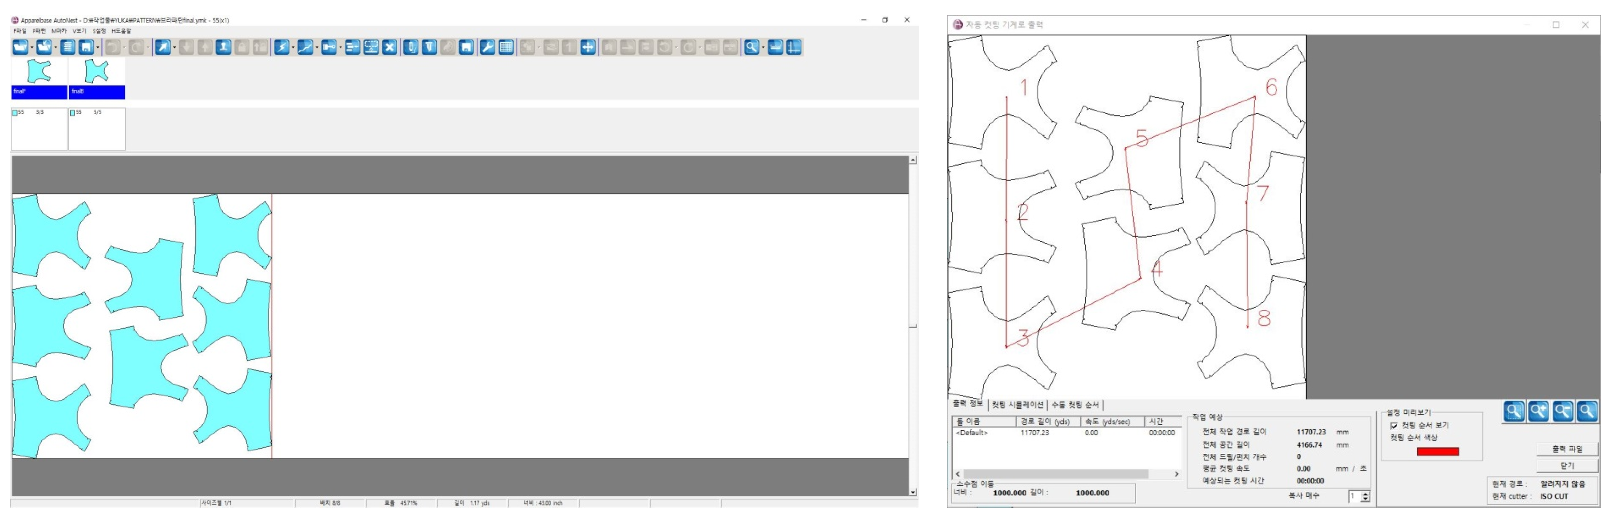Screen dimensions: 1611x518
Task: Expand the dropdown arrow beside the first save icon
Action: pos(97,47)
